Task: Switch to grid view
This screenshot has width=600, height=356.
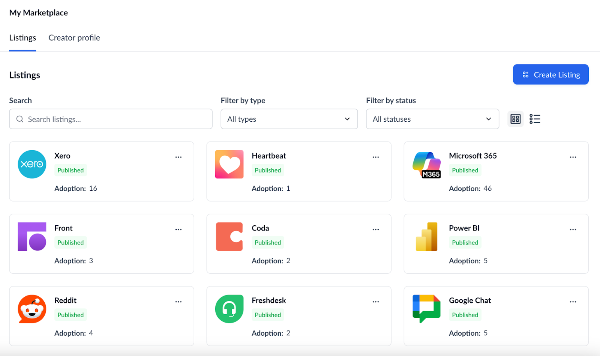Action: coord(516,119)
